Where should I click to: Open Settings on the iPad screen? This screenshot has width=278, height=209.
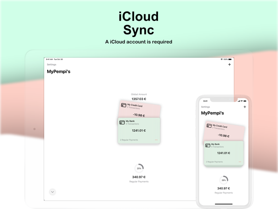pyautogui.click(x=51, y=64)
